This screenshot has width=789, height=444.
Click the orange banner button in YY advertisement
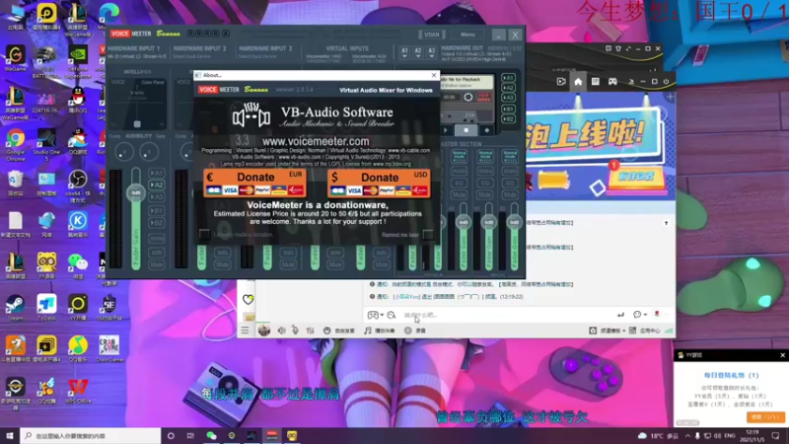point(636,177)
